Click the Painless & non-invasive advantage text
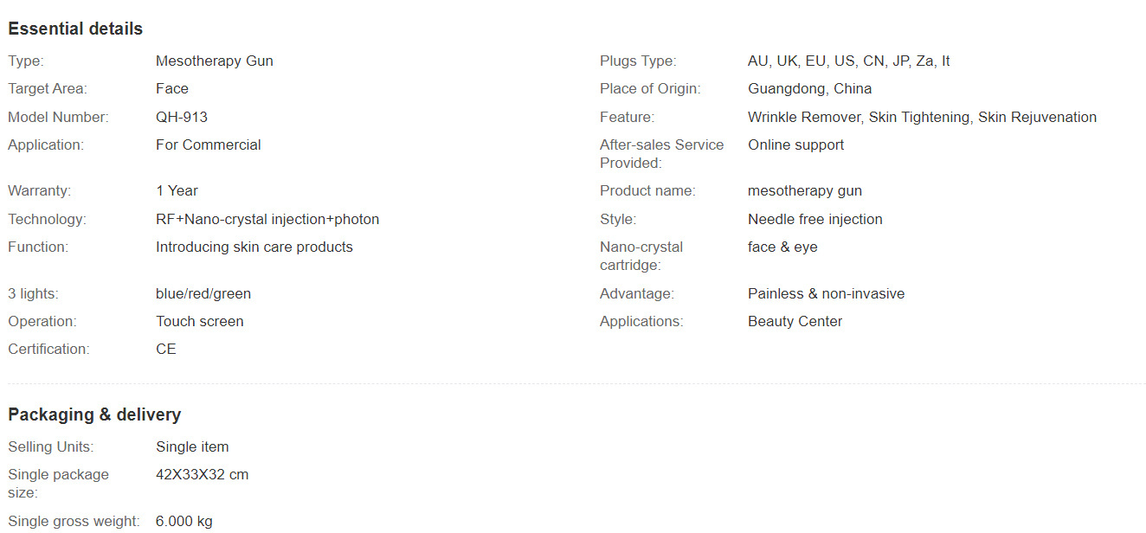1146x533 pixels. pyautogui.click(x=826, y=293)
